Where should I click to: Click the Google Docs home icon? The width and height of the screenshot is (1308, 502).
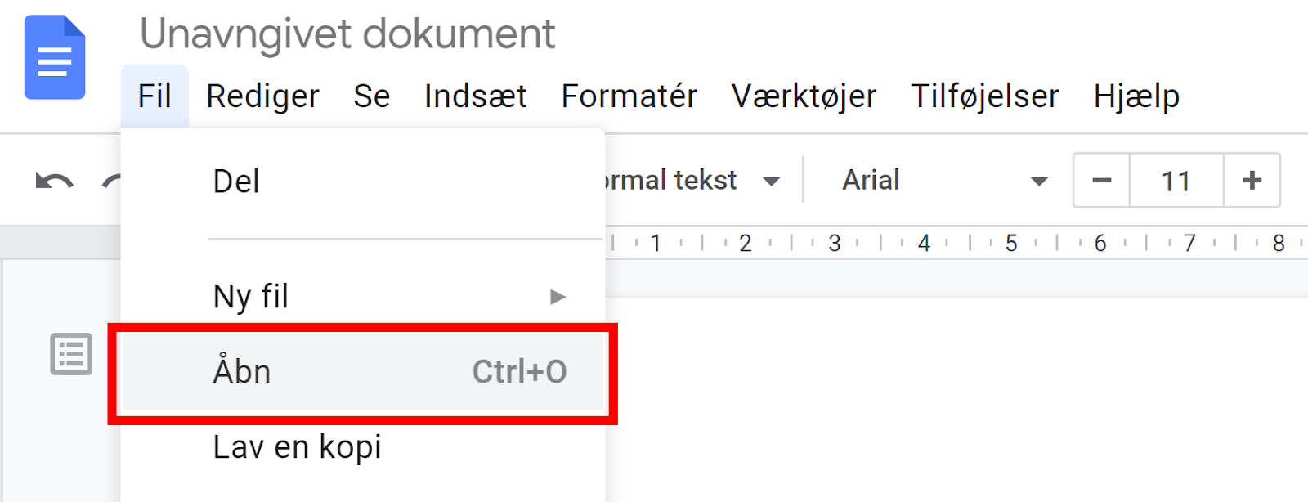tap(55, 58)
